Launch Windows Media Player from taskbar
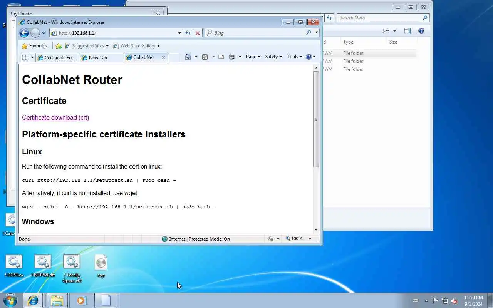This screenshot has height=308, width=493. [x=81, y=300]
